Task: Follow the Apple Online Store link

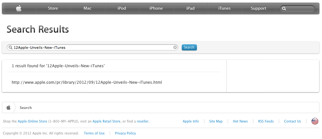Action: pos(32,122)
